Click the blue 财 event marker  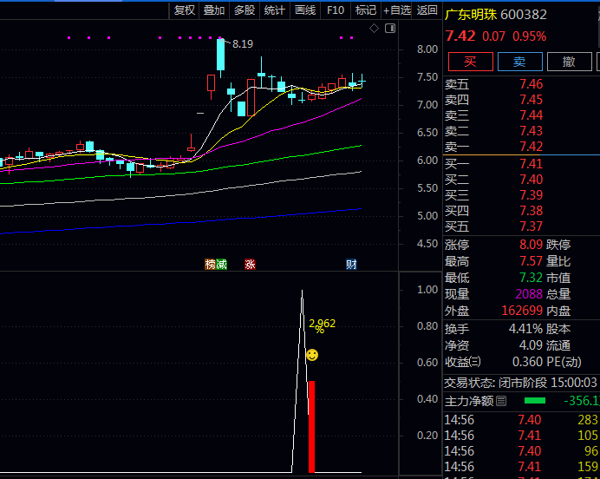pyautogui.click(x=351, y=264)
